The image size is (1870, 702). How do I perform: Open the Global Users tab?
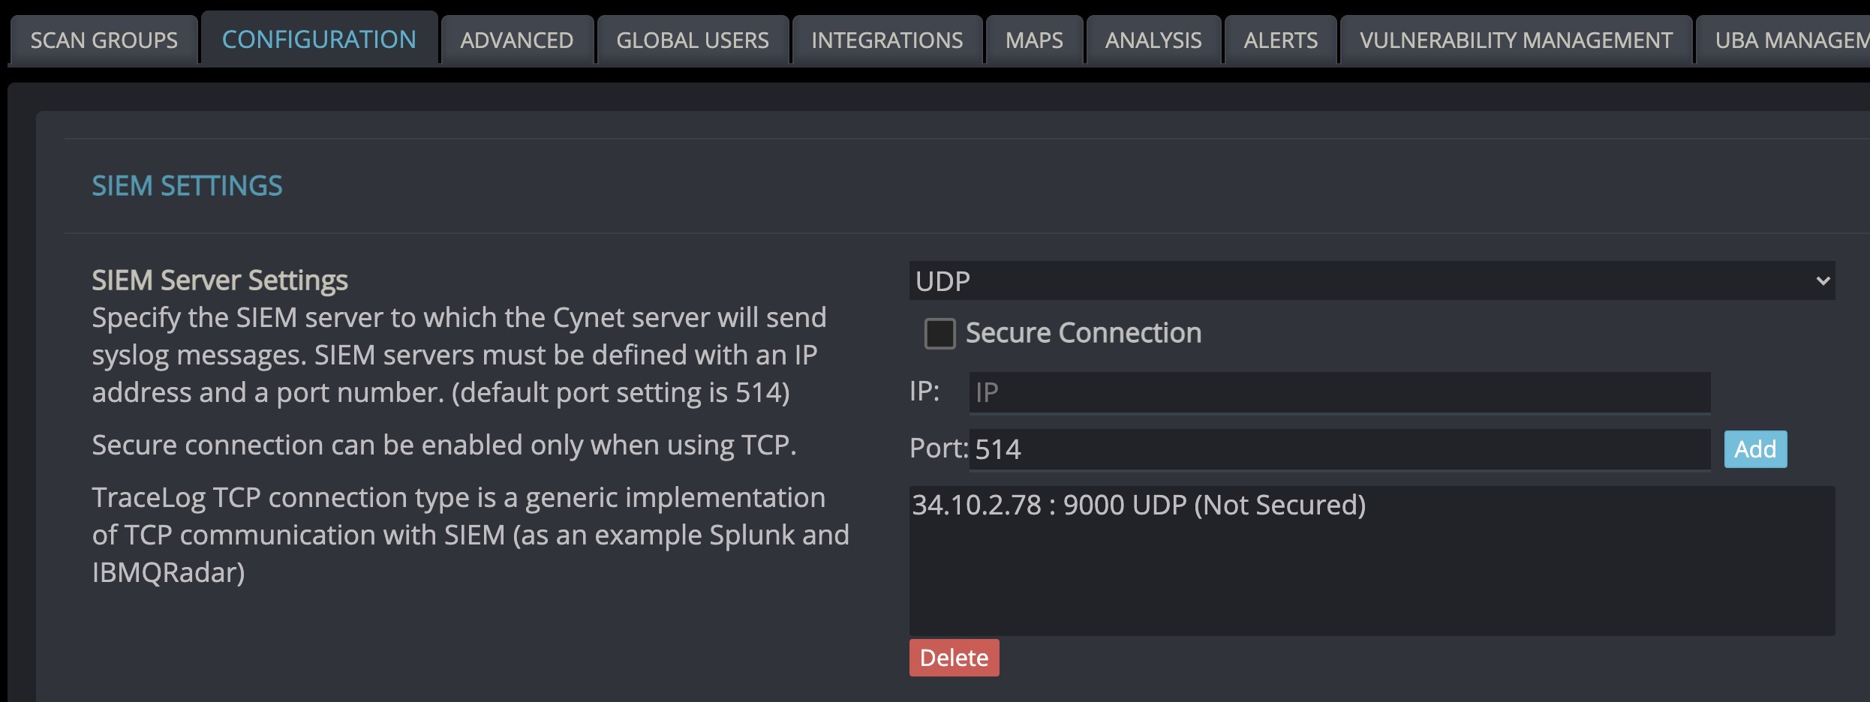pos(693,40)
